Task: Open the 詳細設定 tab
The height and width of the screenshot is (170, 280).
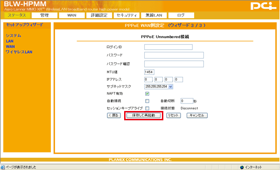Action: 99,15
